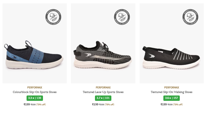The image size is (210, 120).
Task: Click ₹199 price of Walking shoes
Action: 164,105
